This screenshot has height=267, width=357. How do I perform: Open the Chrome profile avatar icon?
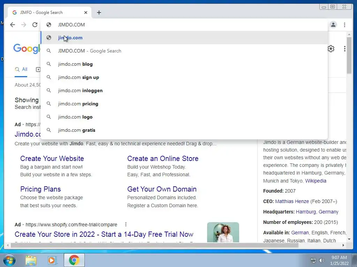point(333,25)
